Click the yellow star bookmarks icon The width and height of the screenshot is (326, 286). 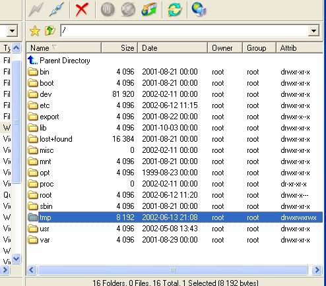click(35, 31)
